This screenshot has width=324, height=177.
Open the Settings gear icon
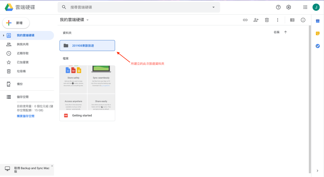pyautogui.click(x=289, y=7)
